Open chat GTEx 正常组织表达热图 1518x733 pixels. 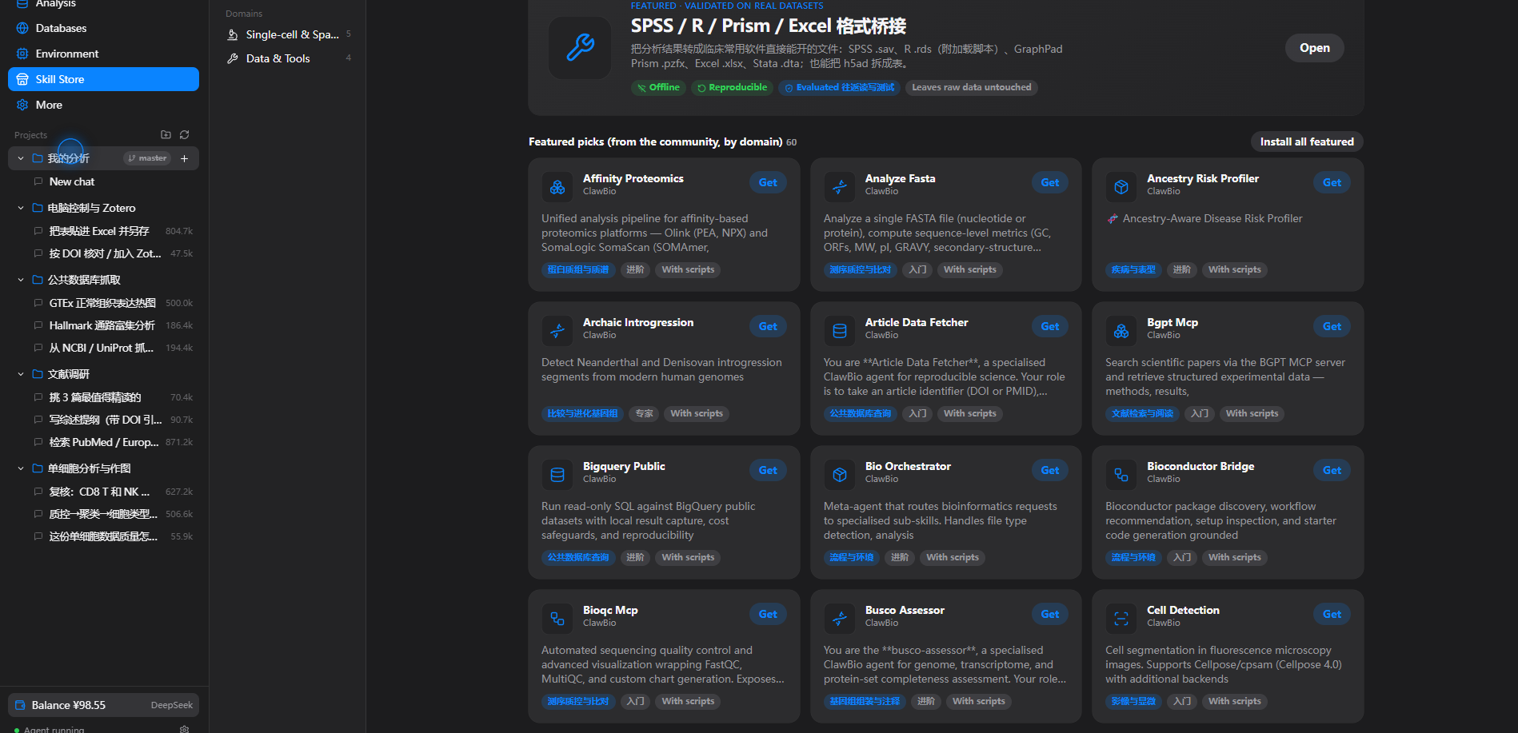click(x=113, y=303)
